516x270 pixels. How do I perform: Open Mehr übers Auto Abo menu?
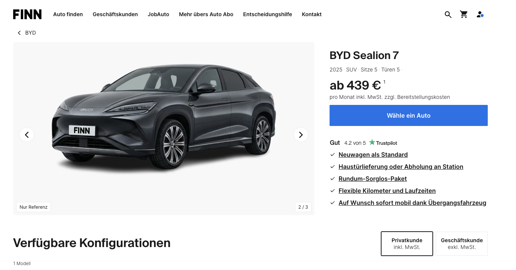[206, 14]
